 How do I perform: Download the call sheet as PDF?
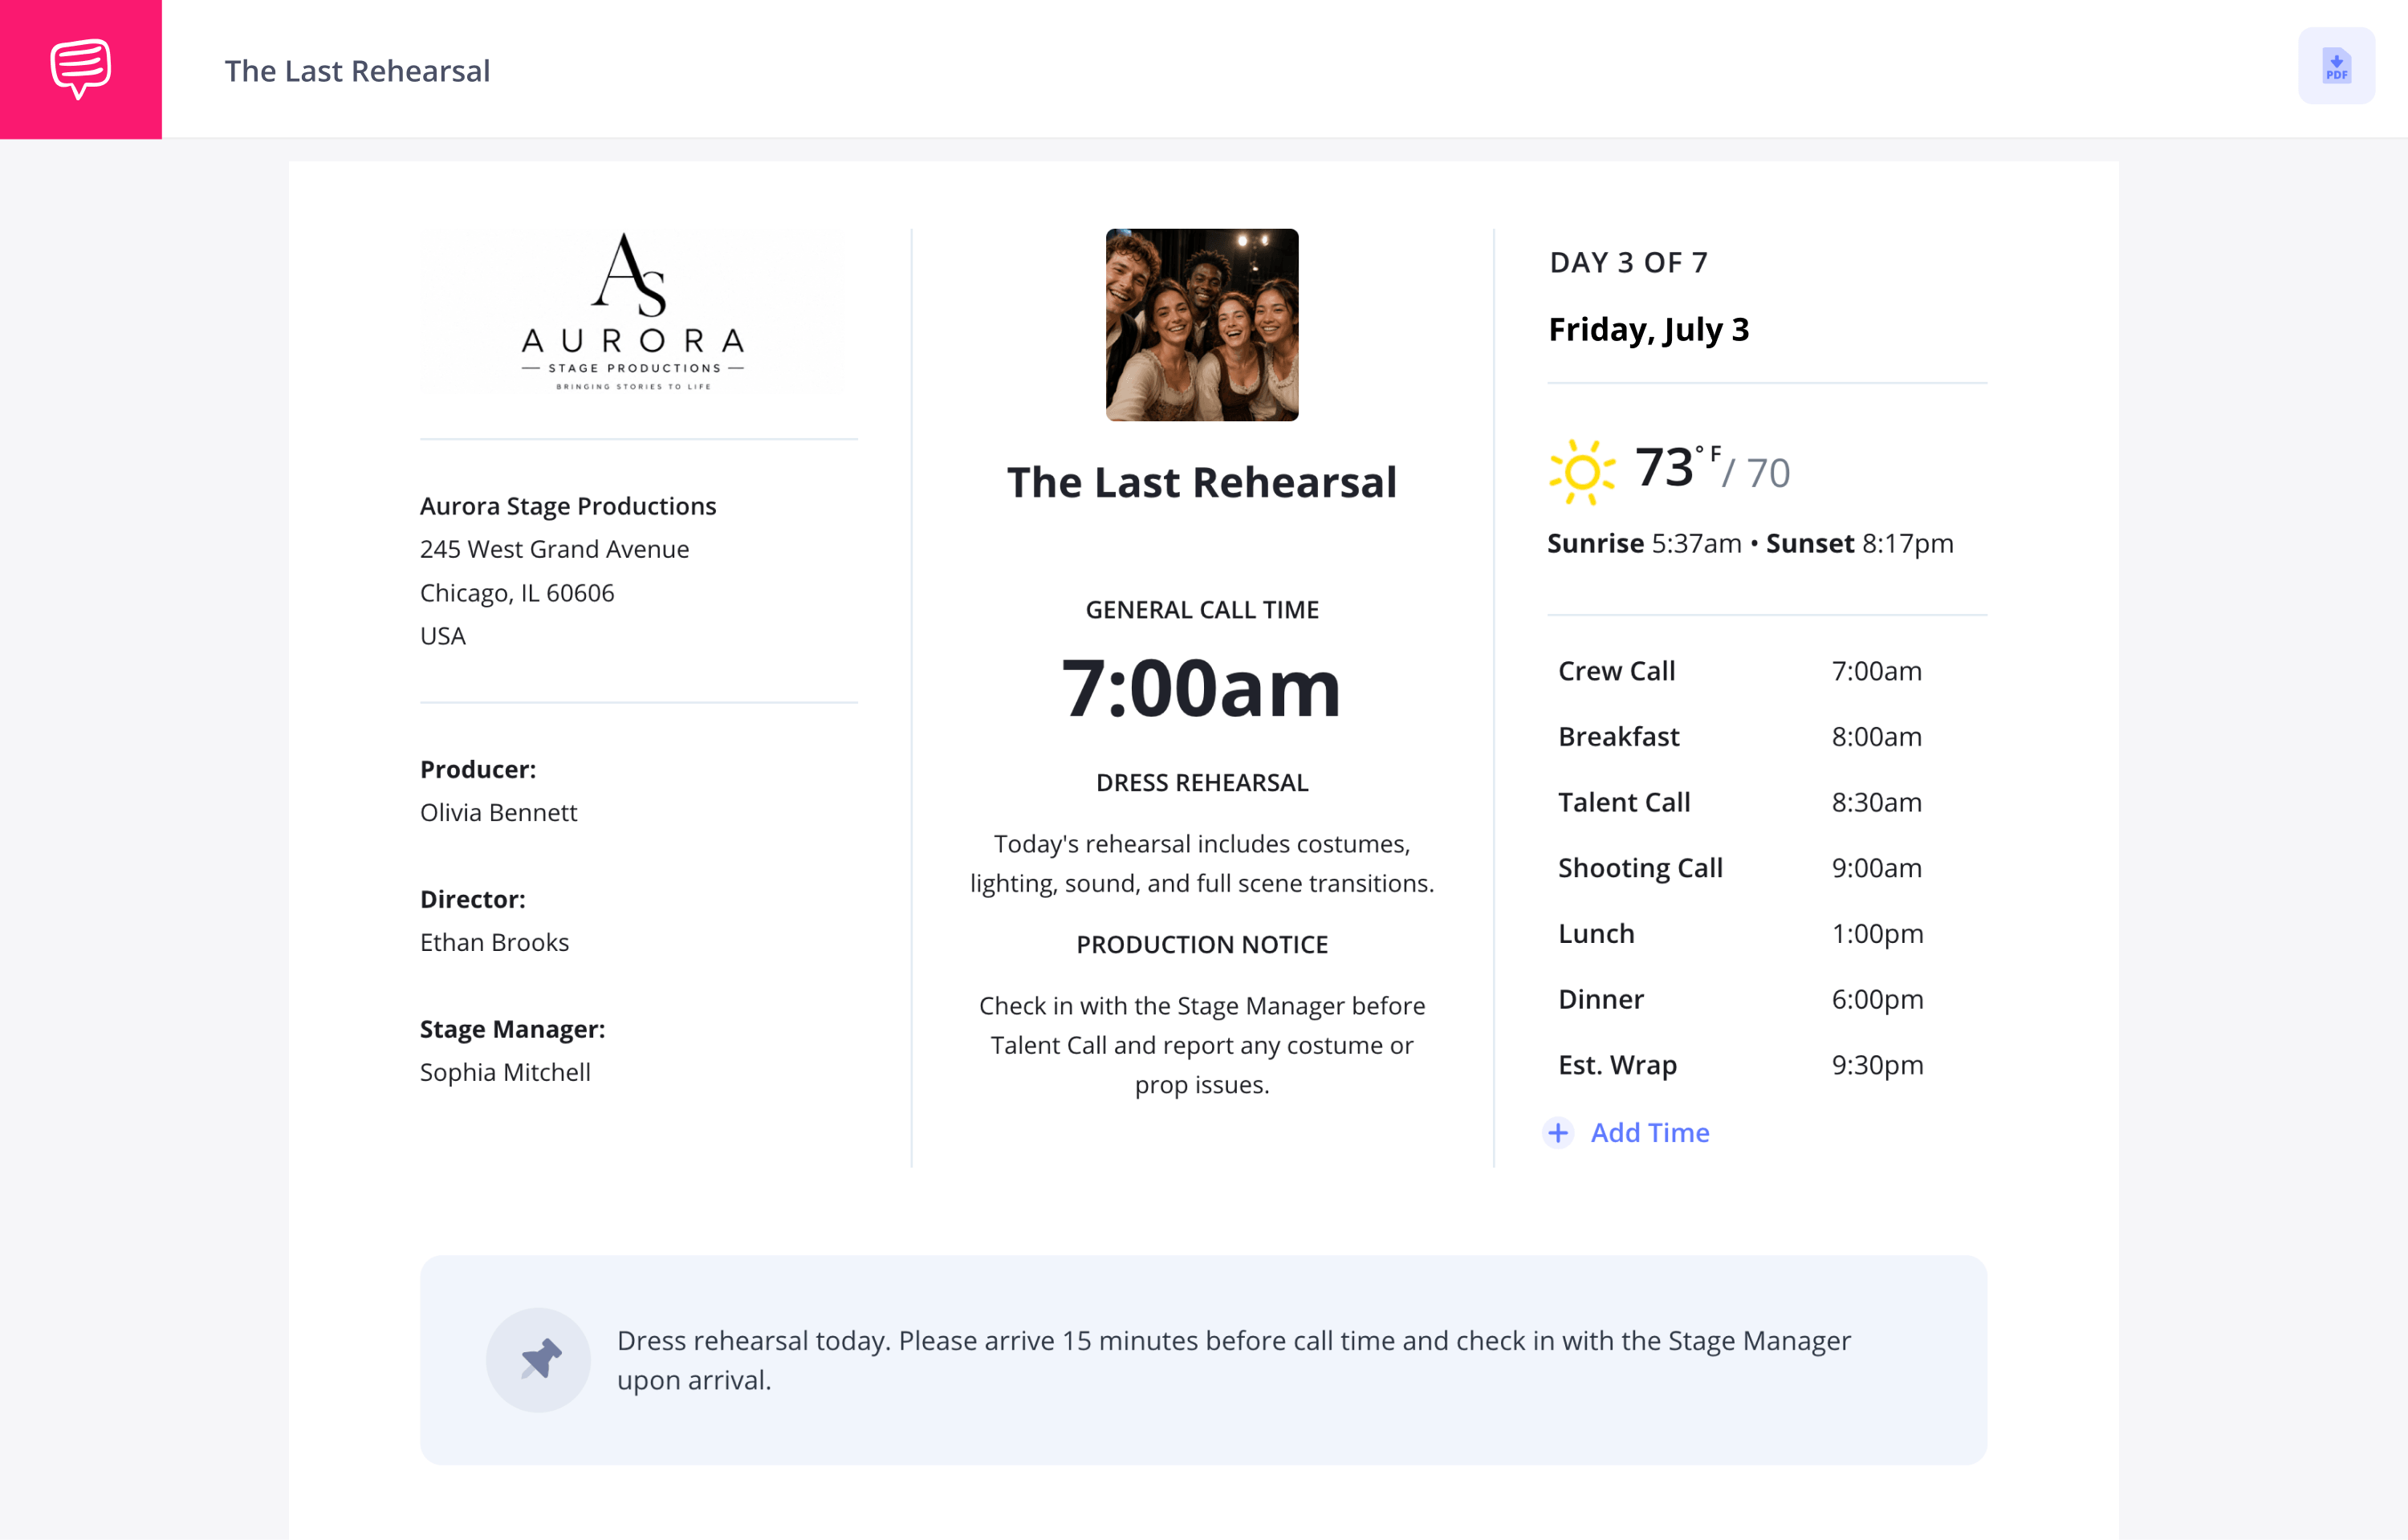tap(2336, 66)
